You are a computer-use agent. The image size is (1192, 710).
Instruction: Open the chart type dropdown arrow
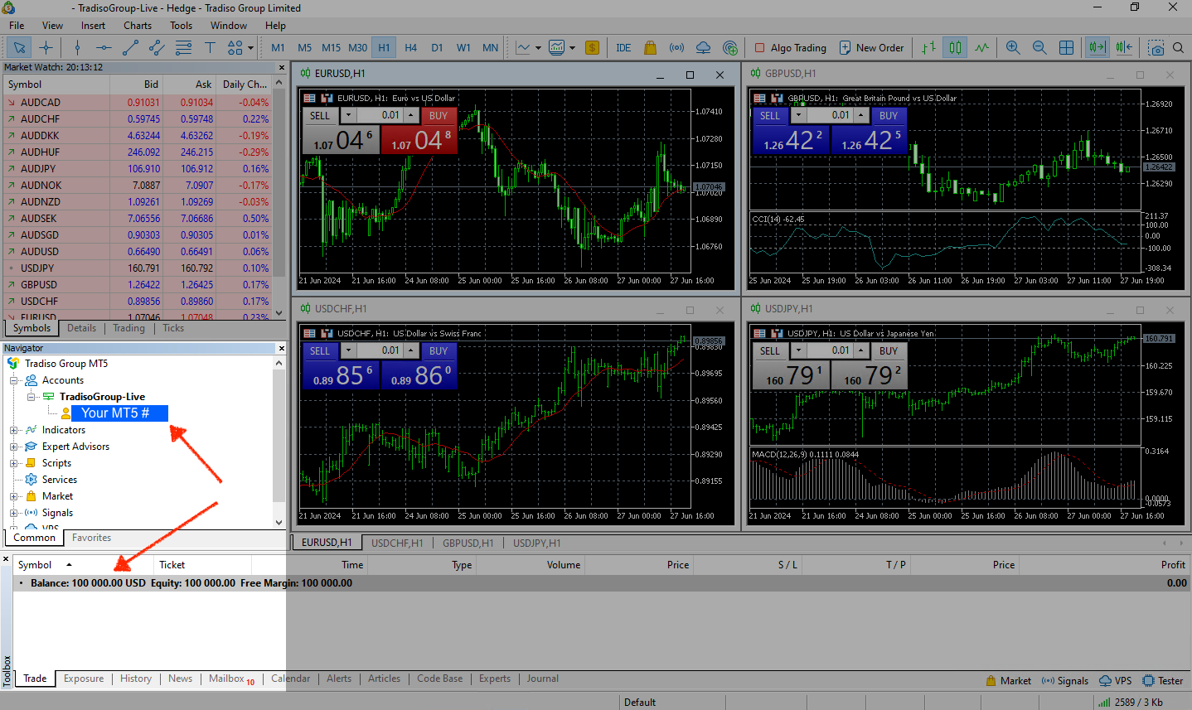pyautogui.click(x=538, y=48)
